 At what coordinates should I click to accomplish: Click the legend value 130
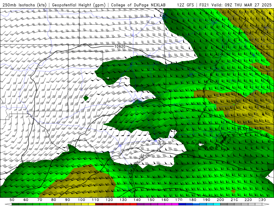tap(123, 200)
